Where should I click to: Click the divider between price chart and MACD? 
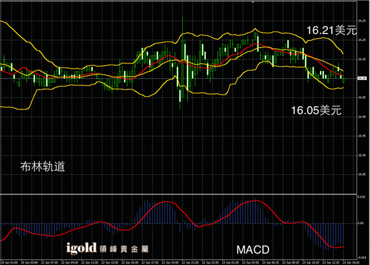[x=179, y=194]
